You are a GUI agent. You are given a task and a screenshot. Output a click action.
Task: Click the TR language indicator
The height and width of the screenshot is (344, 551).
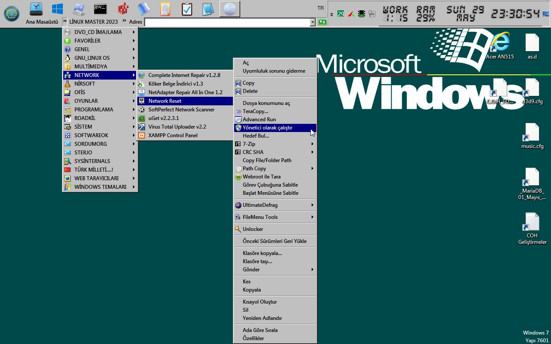[320, 8]
